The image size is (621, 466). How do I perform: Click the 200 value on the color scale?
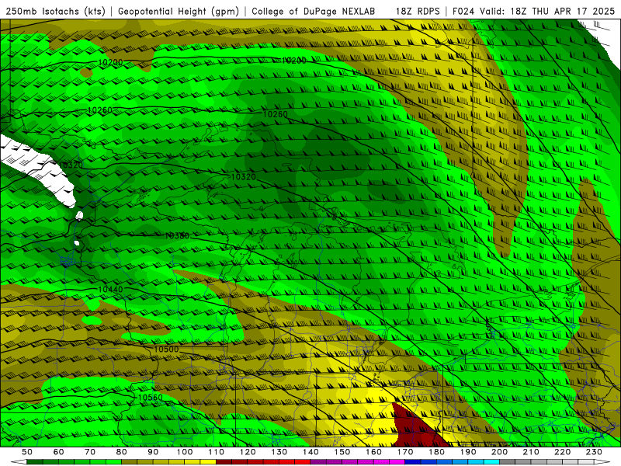[500, 452]
